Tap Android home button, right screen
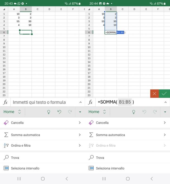 coord(128,179)
